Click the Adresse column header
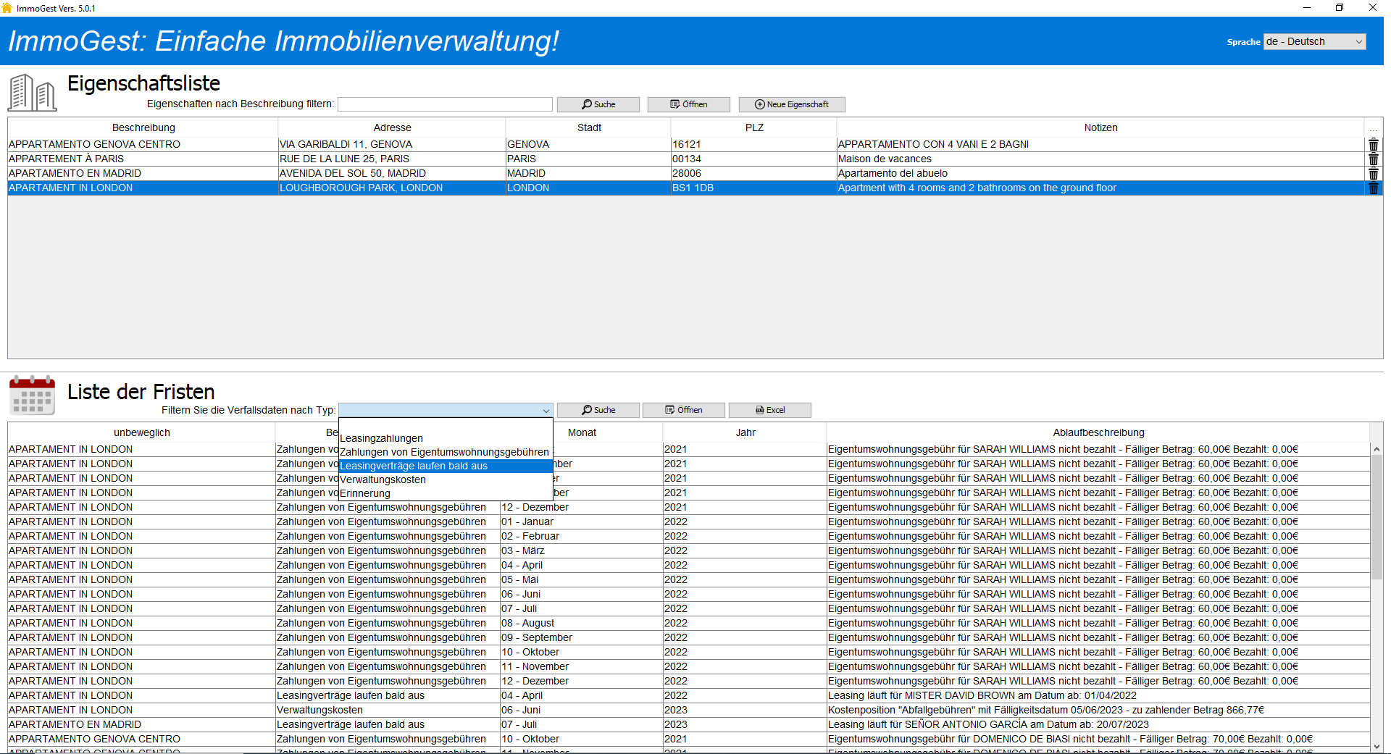This screenshot has width=1391, height=754. coord(392,127)
